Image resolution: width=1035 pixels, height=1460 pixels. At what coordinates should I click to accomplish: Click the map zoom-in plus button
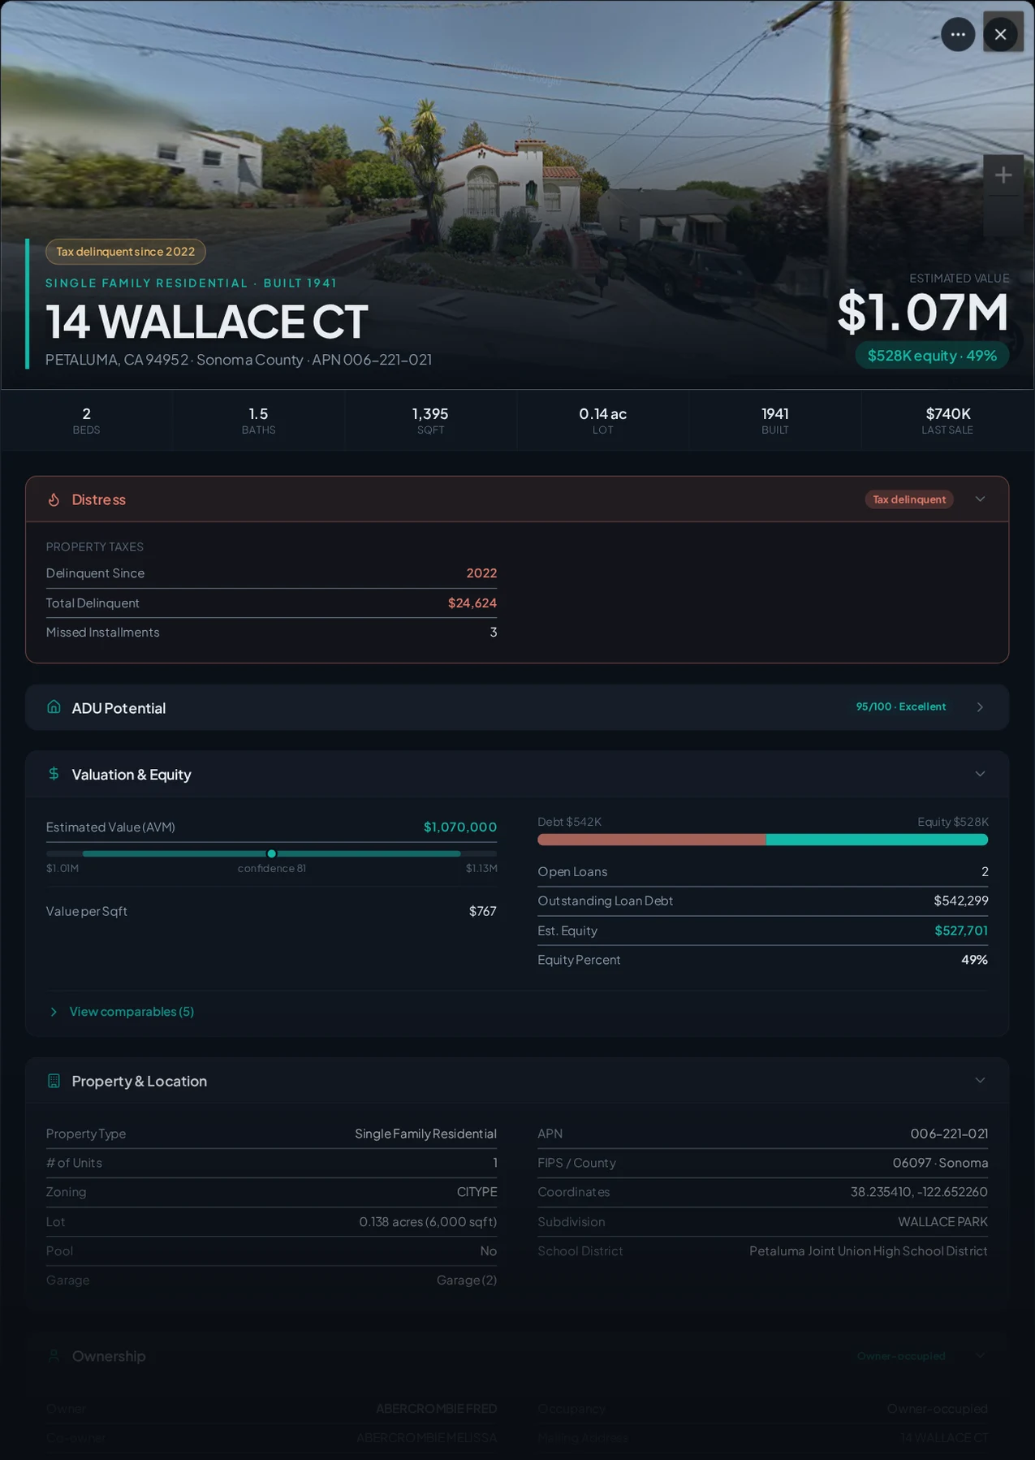coord(1003,175)
